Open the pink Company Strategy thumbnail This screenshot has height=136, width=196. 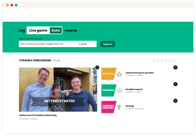[x=109, y=107]
